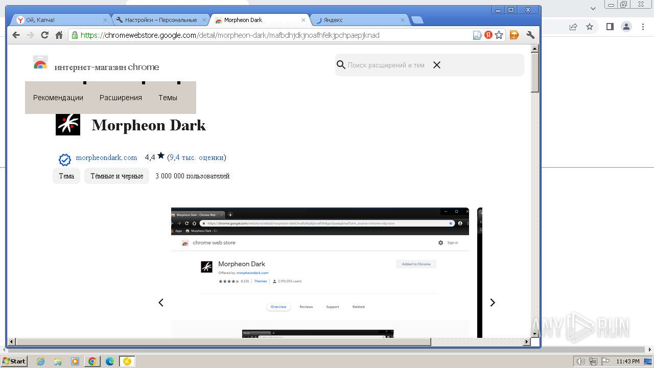Image resolution: width=654 pixels, height=368 pixels.
Task: Click the vertical scrollbar down arrow
Action: click(x=535, y=333)
